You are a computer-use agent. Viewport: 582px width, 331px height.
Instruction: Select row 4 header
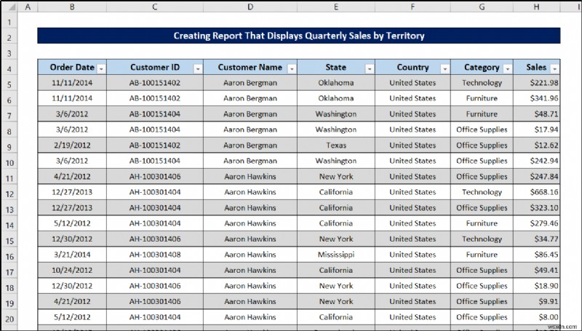[x=9, y=68]
